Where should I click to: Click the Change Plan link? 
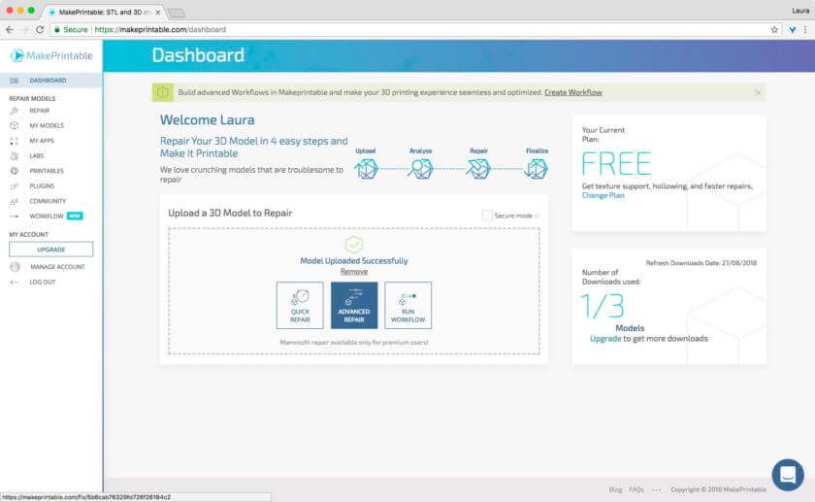point(603,195)
